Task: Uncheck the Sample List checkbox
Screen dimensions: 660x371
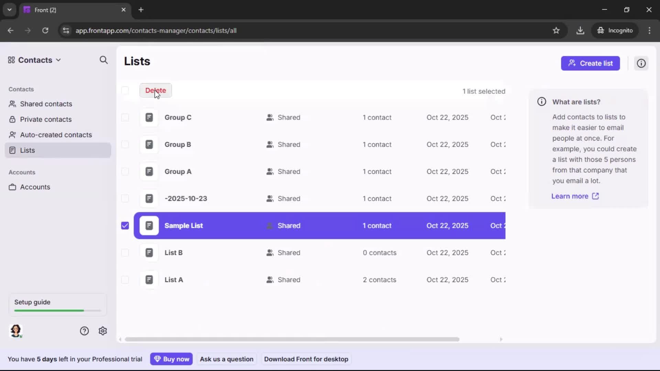Action: click(125, 226)
